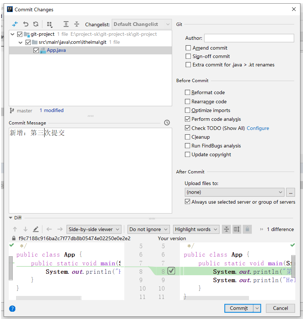303x319 pixels.
Task: Collapse the src\main\java\com\itheima\git node
Action: coord(20,42)
